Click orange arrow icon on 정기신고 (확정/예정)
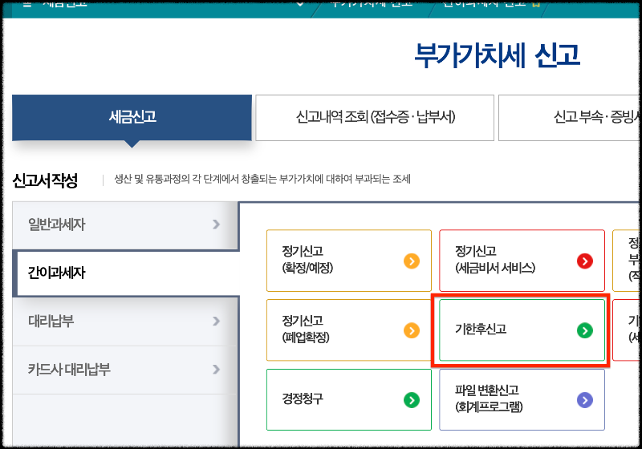Screen dimensions: 642x449 pyautogui.click(x=412, y=261)
